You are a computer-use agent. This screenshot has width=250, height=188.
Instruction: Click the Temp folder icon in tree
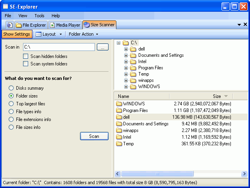[133, 74]
